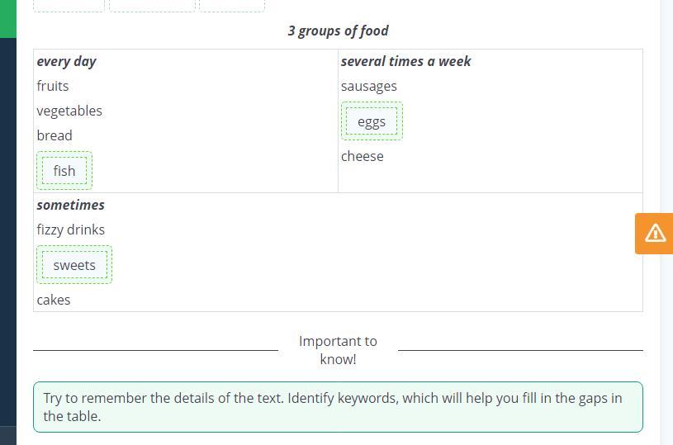Click the orange warning report icon
This screenshot has width=673, height=445.
(x=655, y=233)
